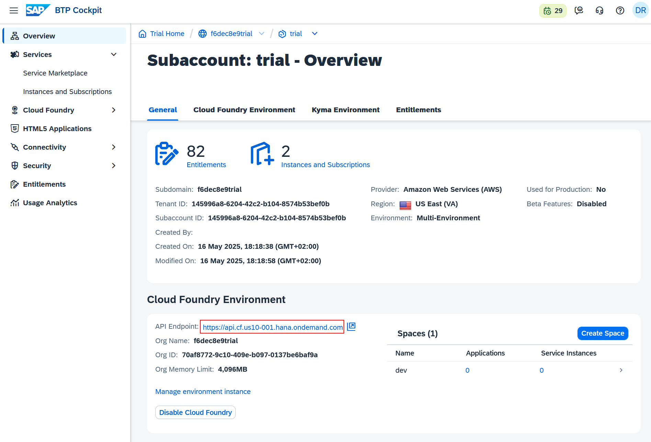Click the Services puzzle icon in sidebar
651x442 pixels.
(x=15, y=55)
